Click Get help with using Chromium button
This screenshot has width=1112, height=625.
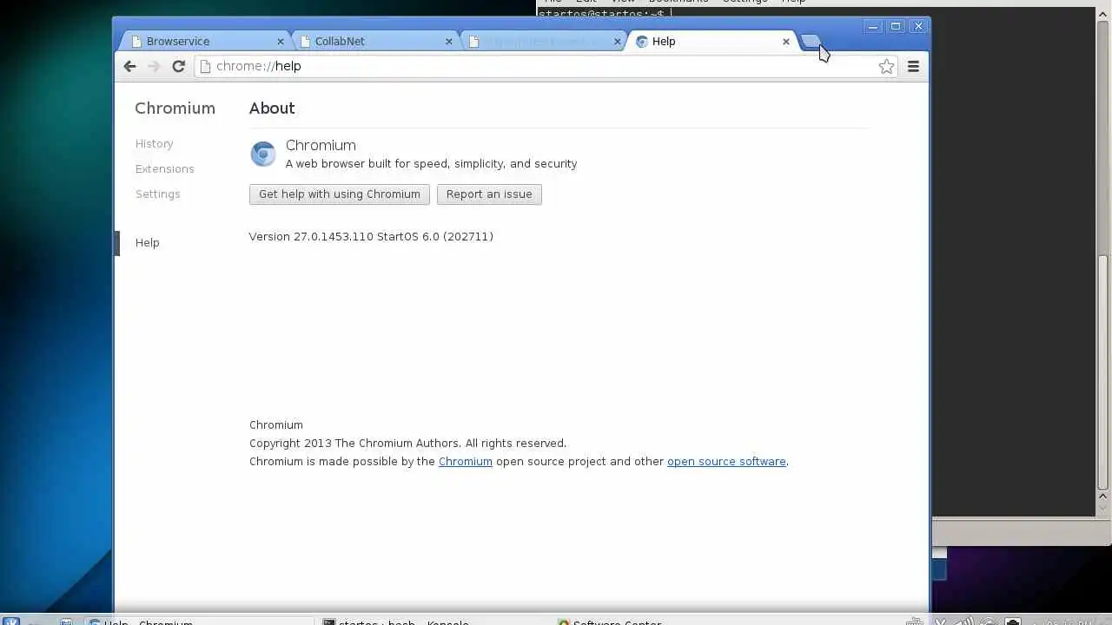pyautogui.click(x=339, y=194)
